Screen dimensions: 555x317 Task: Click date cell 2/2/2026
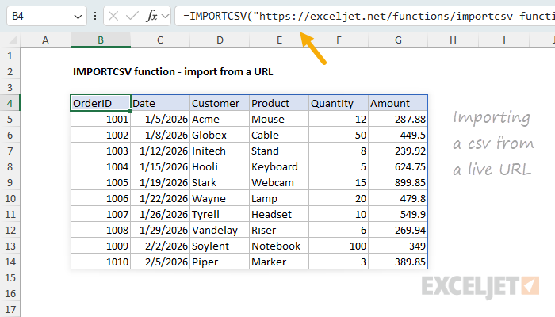[160, 246]
